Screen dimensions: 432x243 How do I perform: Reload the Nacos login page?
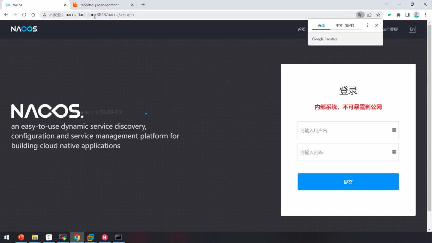[x=24, y=15]
